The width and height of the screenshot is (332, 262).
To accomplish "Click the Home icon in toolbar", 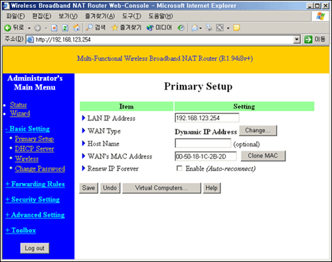I will (x=76, y=28).
